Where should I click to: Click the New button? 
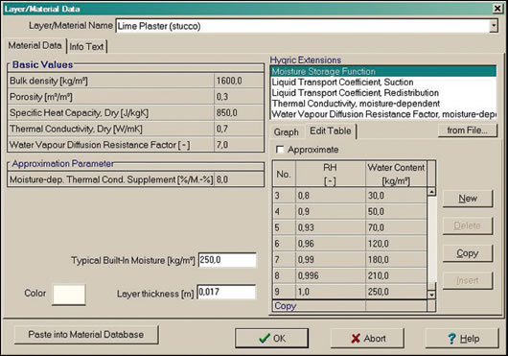click(468, 198)
